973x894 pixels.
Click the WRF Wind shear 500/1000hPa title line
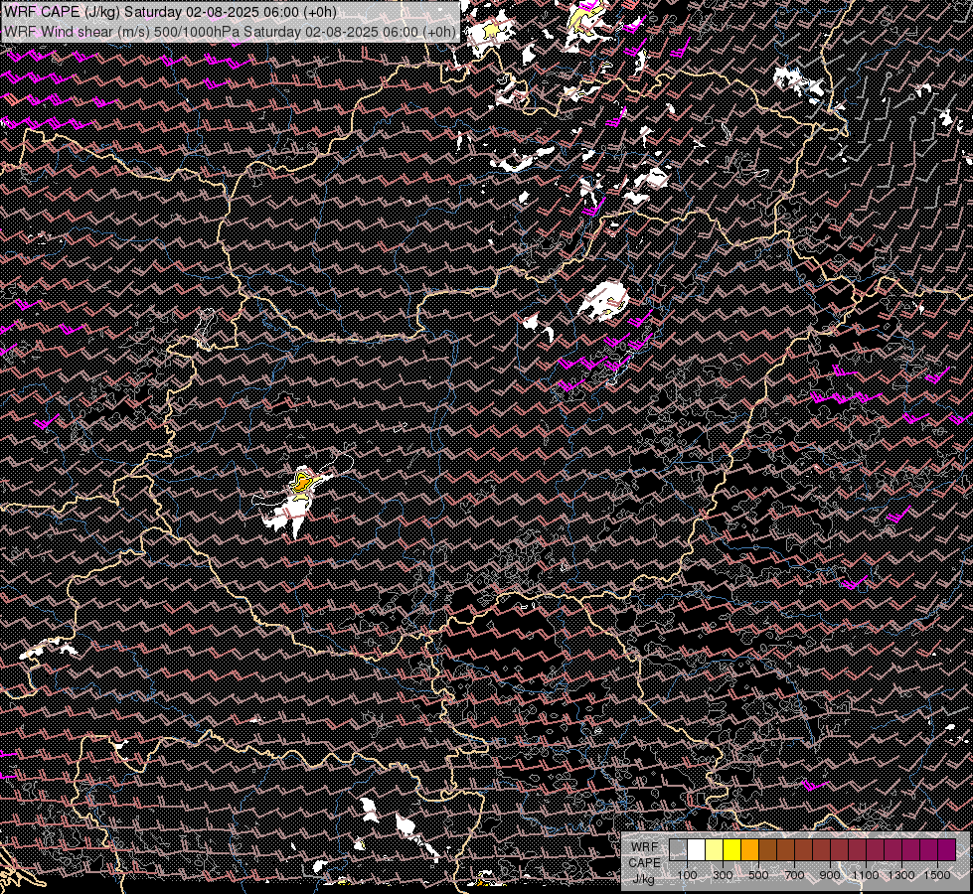(x=230, y=31)
